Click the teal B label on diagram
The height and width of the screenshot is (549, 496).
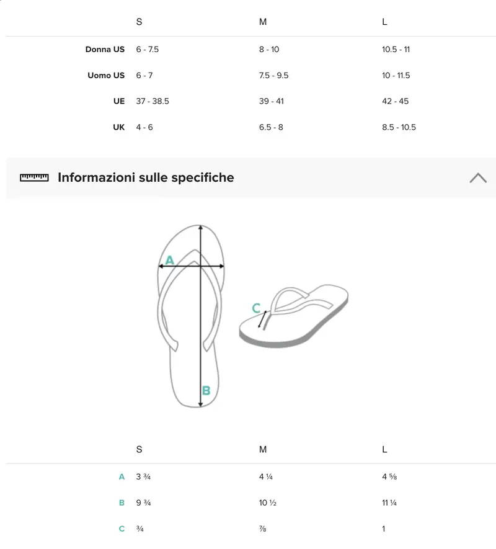[x=206, y=390]
